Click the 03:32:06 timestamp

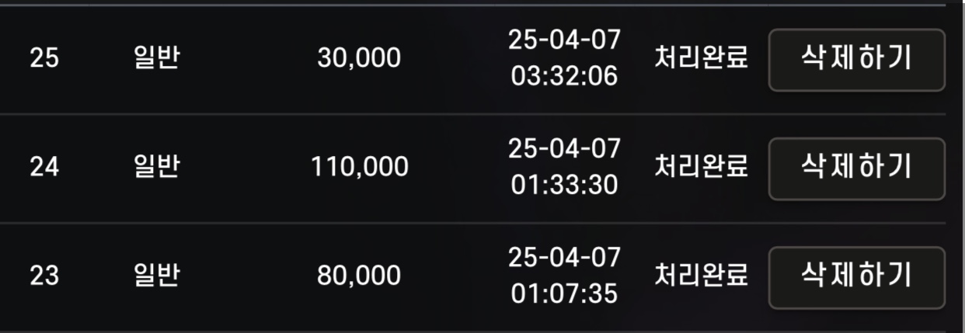pos(565,77)
